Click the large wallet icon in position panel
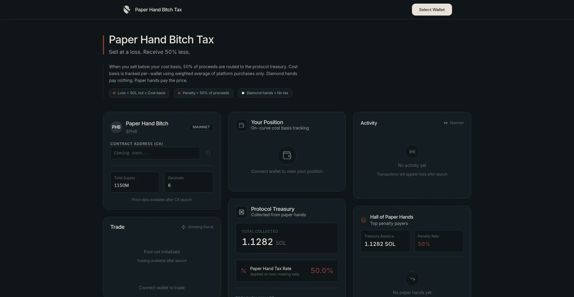The width and height of the screenshot is (574, 297). click(x=287, y=155)
